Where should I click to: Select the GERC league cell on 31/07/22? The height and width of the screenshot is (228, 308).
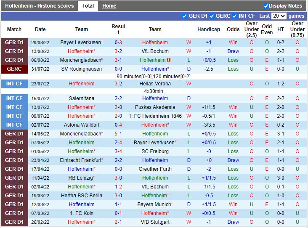tap(14, 69)
